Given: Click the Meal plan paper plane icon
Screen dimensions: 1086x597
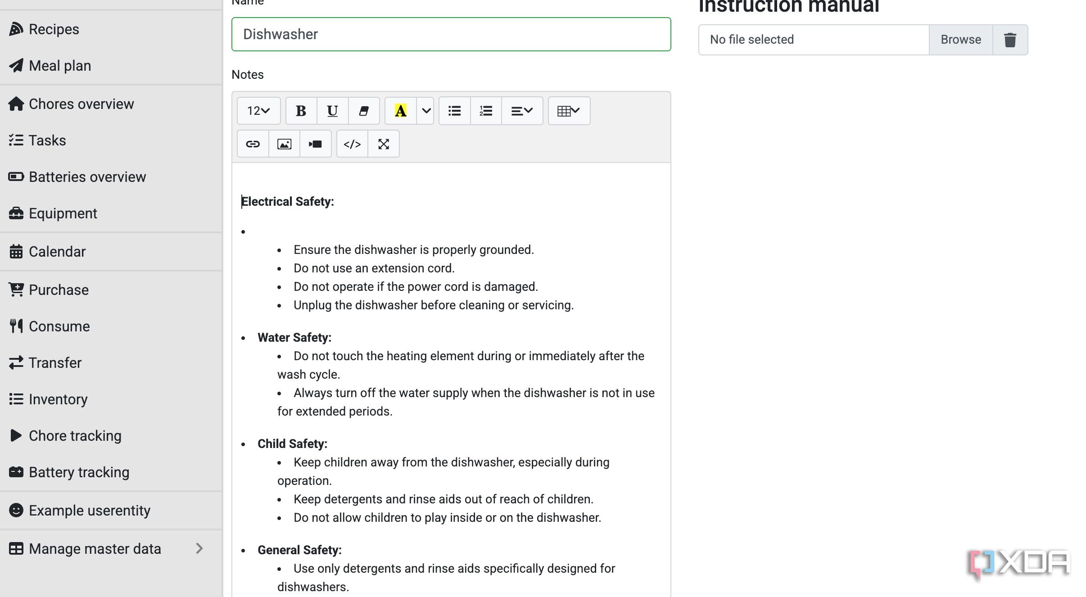Looking at the screenshot, I should [16, 65].
